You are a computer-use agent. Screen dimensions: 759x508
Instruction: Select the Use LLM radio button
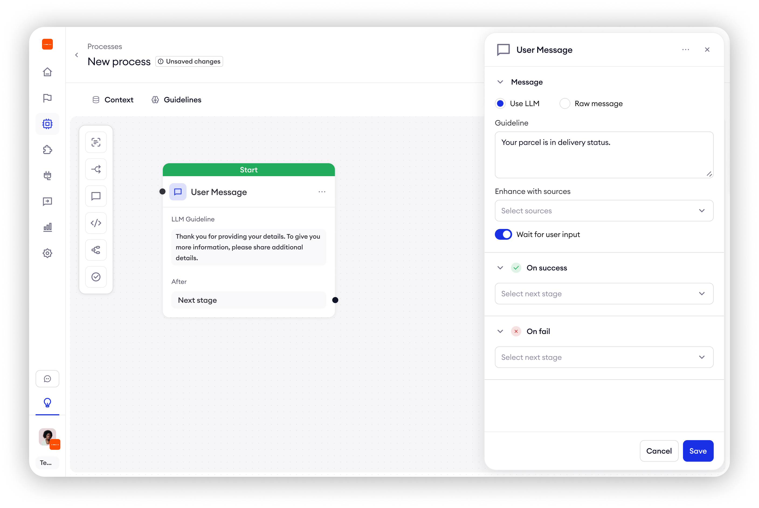pyautogui.click(x=500, y=104)
